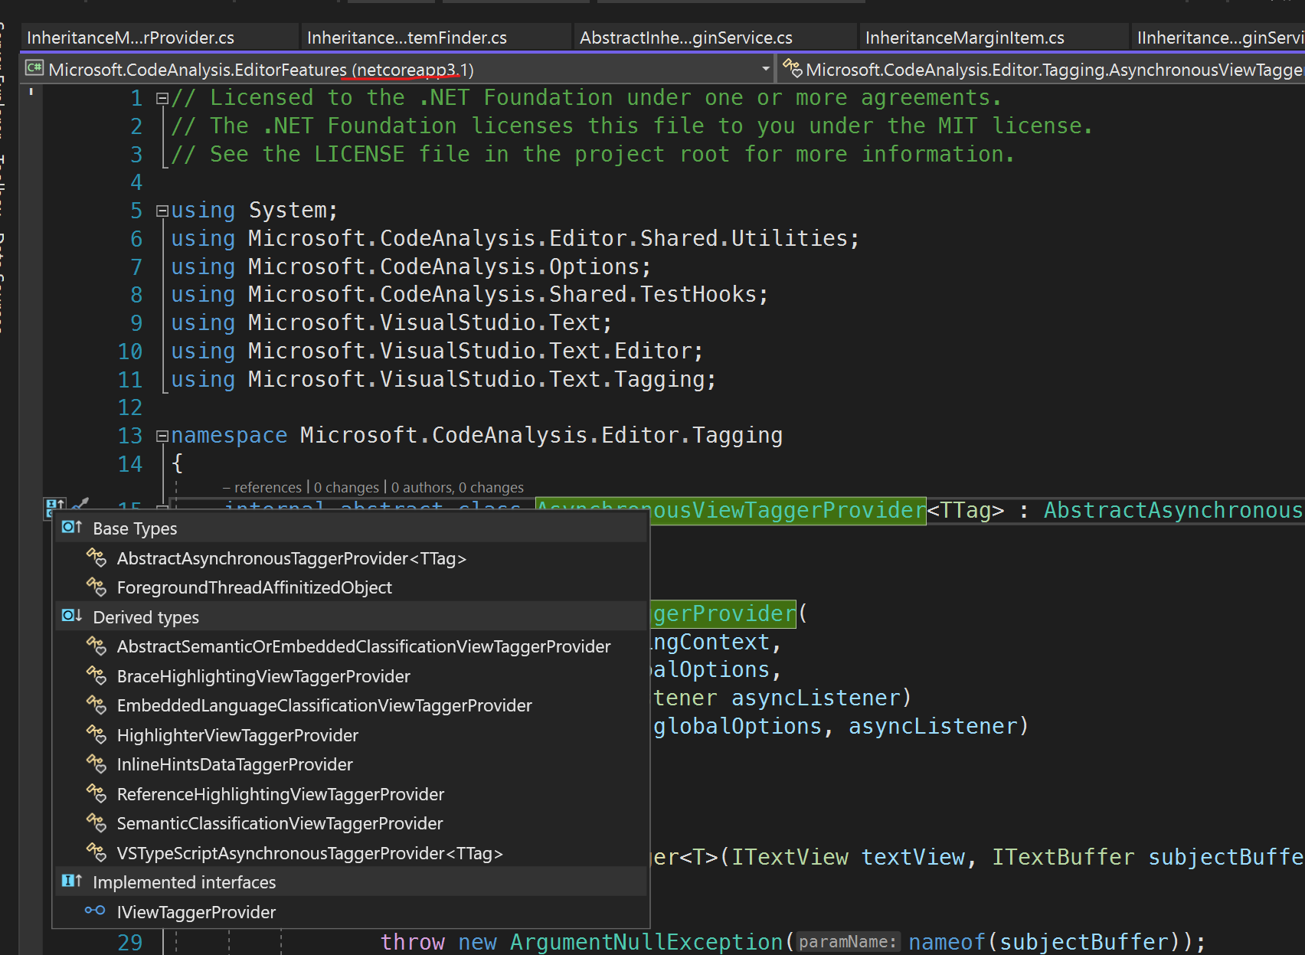Open the InheritanceMarginItem.cs tab
Image resolution: width=1305 pixels, height=955 pixels.
coord(993,38)
